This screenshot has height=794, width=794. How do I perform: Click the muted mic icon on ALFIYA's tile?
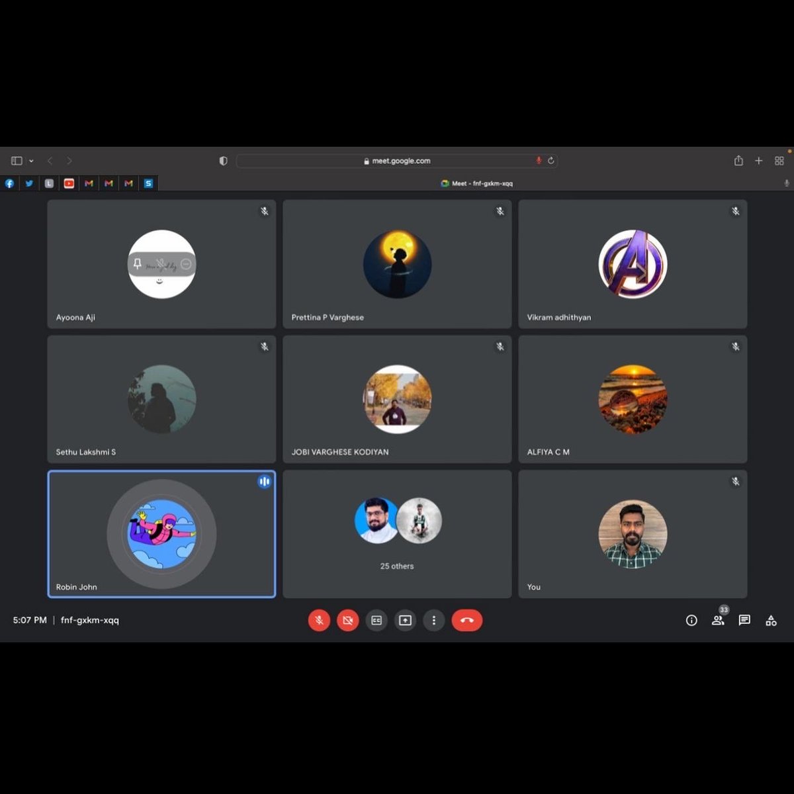pos(736,346)
